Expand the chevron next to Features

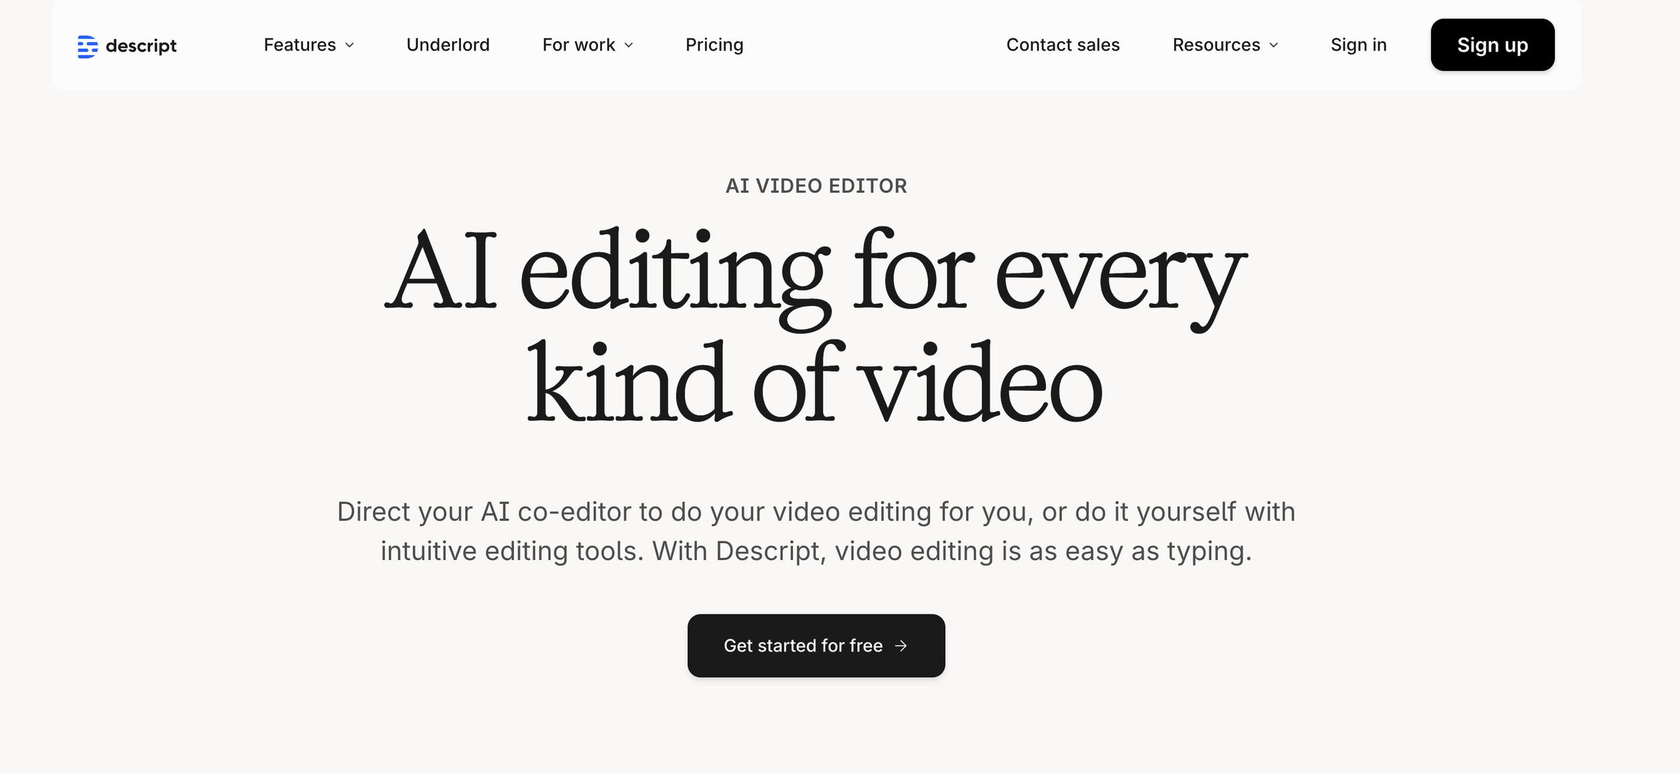349,45
